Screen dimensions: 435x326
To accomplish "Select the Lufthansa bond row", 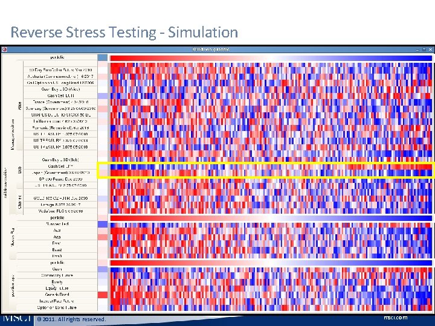I will [60, 121].
